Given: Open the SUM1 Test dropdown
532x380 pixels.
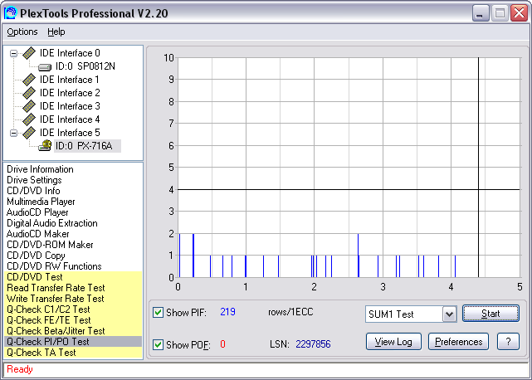Looking at the screenshot, I should 449,314.
